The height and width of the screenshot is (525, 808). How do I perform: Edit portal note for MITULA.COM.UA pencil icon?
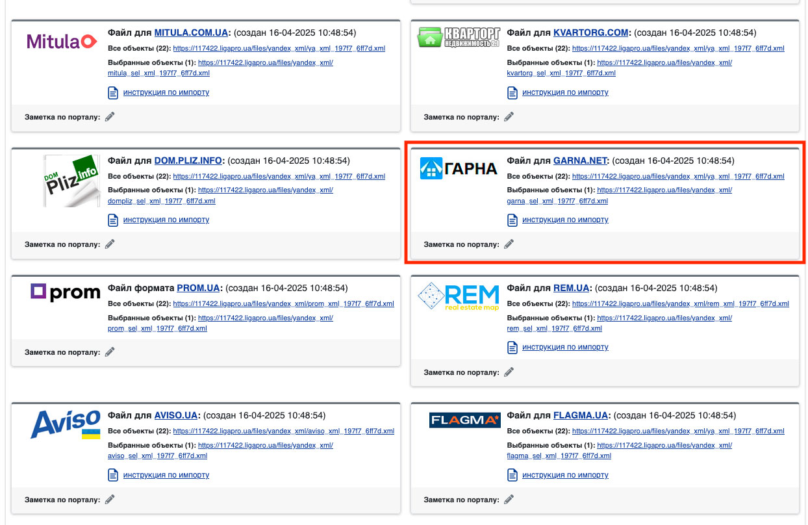[x=110, y=117]
